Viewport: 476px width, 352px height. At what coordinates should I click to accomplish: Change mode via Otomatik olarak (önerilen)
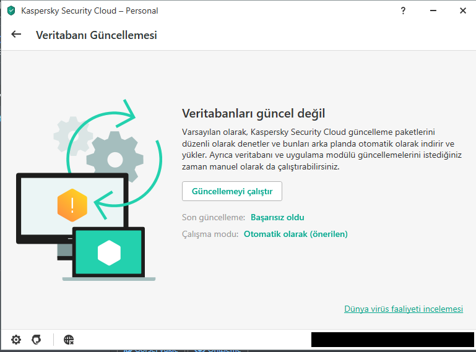point(296,234)
